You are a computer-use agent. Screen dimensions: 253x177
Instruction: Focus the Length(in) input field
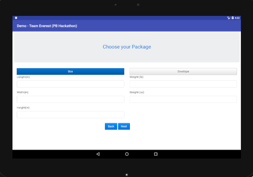click(70, 84)
